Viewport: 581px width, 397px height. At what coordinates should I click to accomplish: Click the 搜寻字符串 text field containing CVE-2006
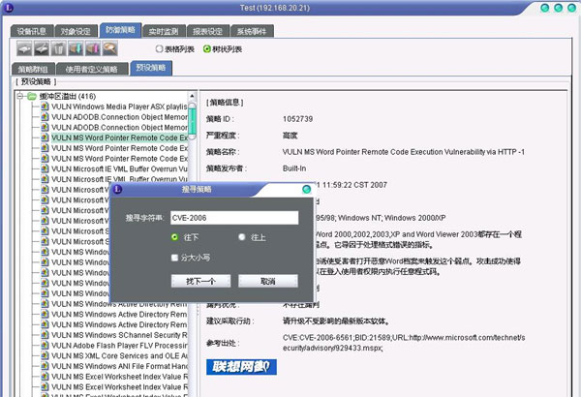pyautogui.click(x=232, y=218)
